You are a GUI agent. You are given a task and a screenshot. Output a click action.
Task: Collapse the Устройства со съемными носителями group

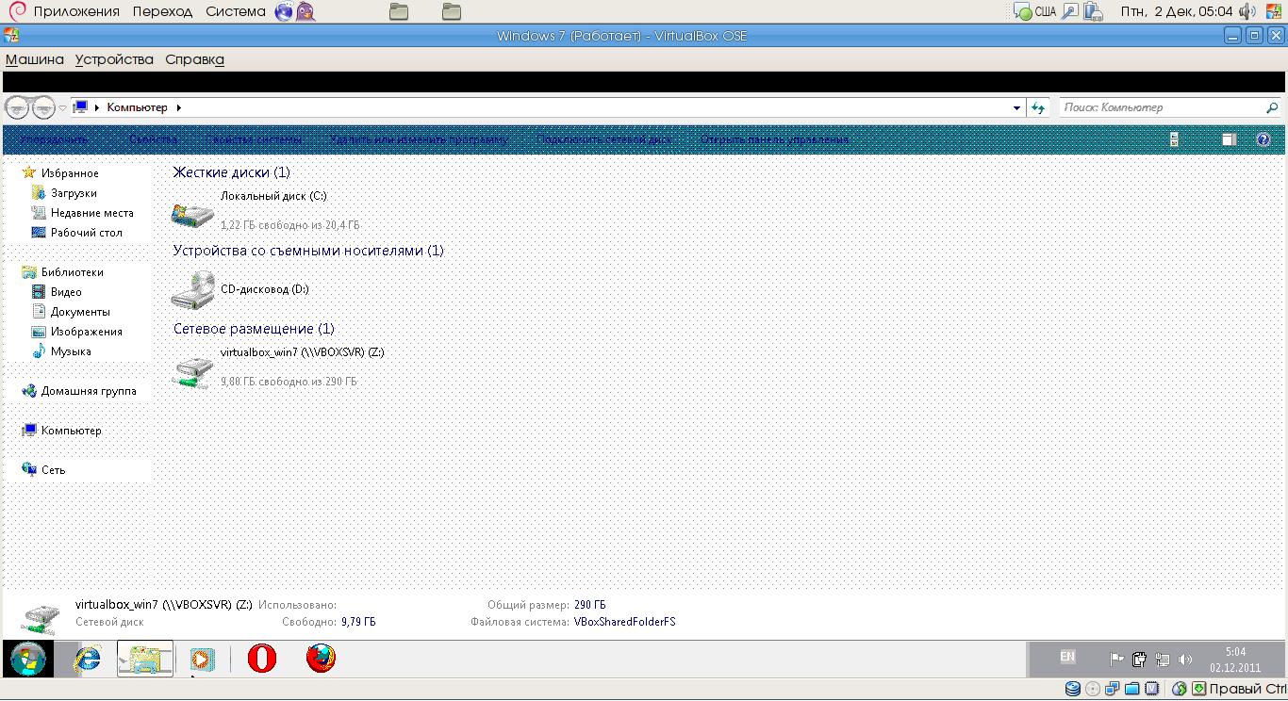coord(308,251)
